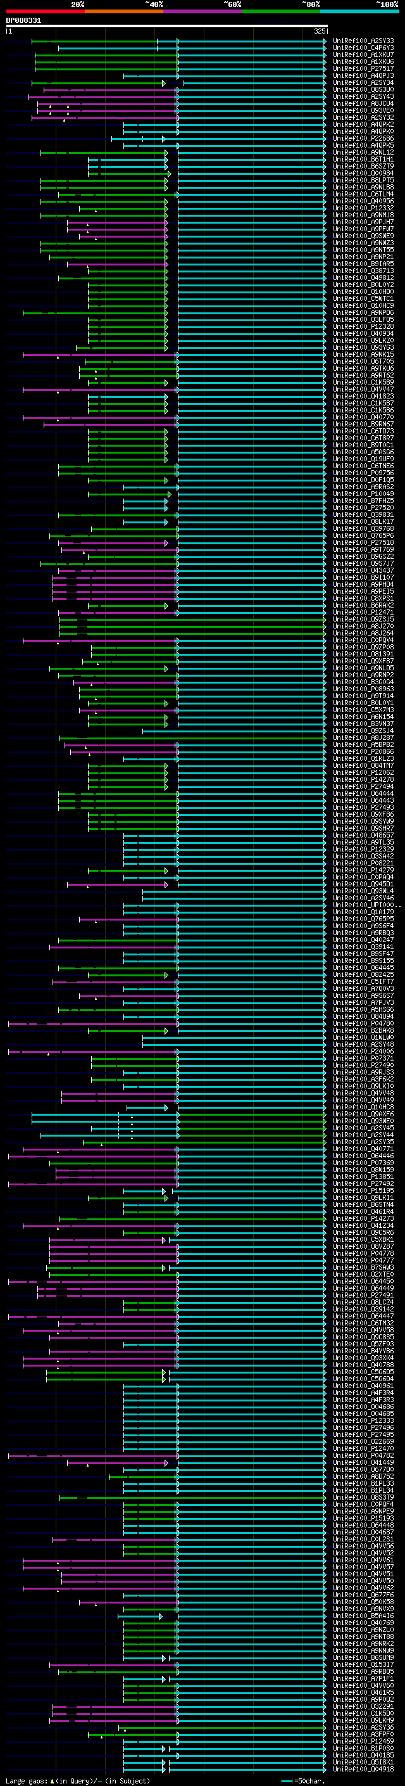Image resolution: width=405 pixels, height=1786 pixels.
Task: Click hit label UniRef100_P12332
Action: (363, 208)
